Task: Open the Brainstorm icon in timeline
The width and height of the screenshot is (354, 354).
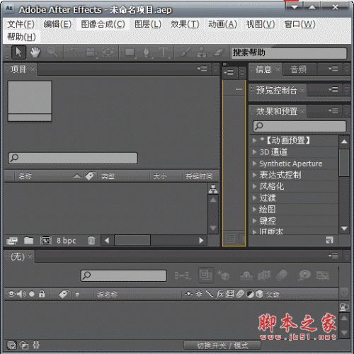Action: tap(304, 275)
